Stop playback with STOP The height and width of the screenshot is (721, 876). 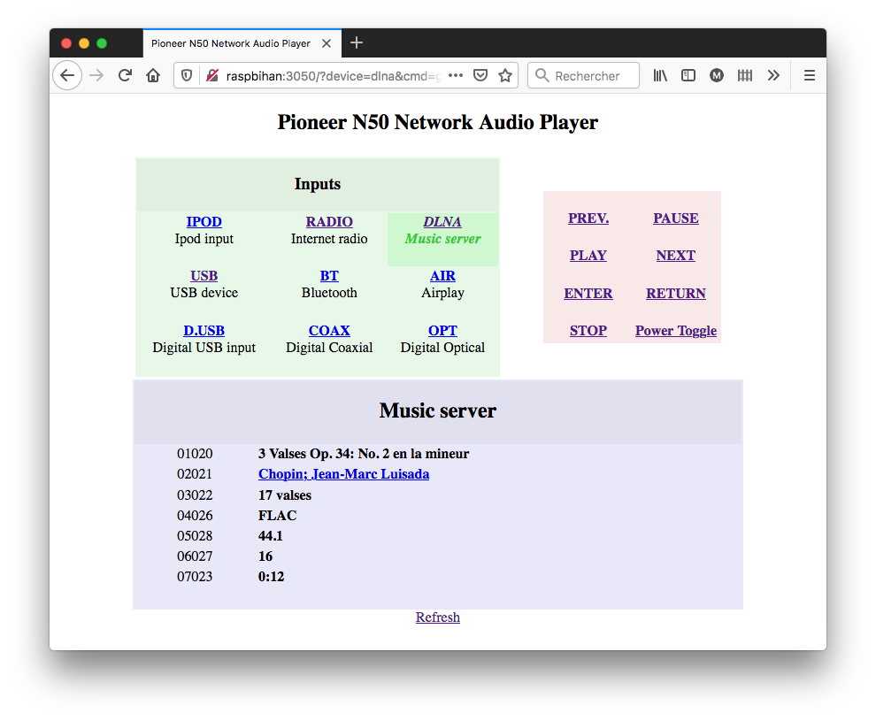(588, 331)
